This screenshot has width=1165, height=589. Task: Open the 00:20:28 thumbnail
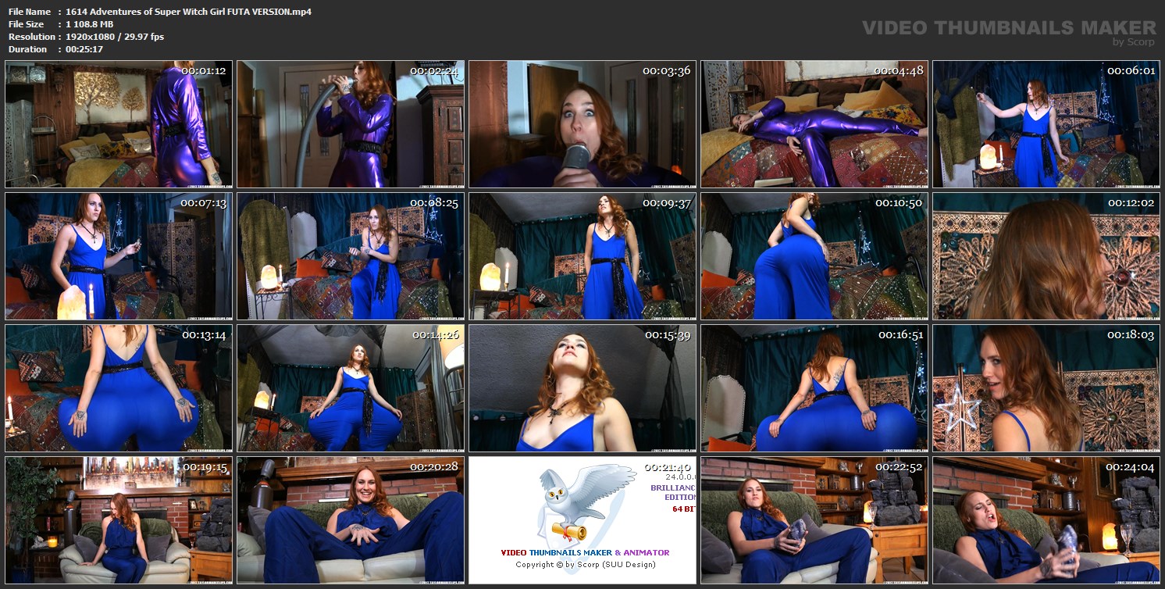[351, 520]
